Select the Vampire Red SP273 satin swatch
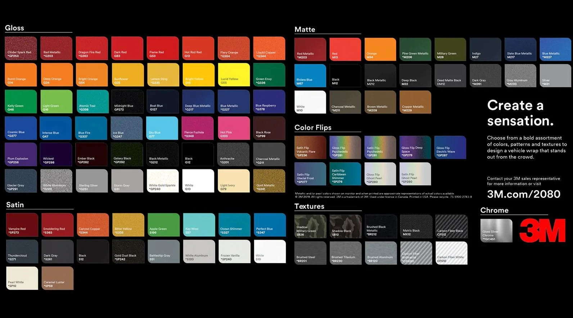Image resolution: width=573 pixels, height=318 pixels. [22, 225]
